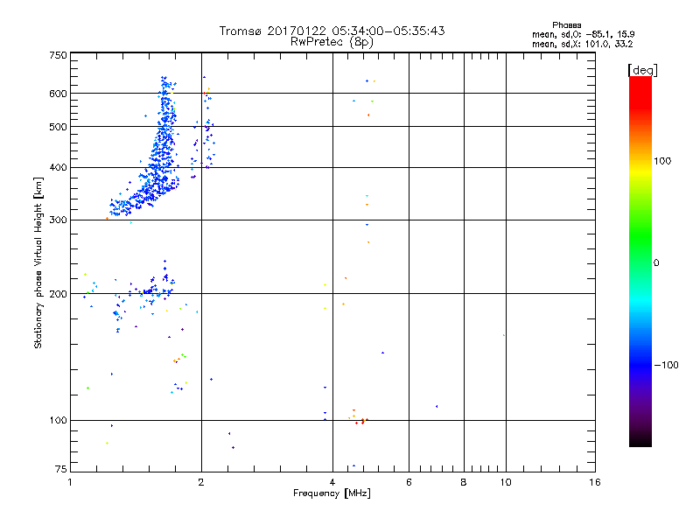
Task: Click the y-axis label '200'
Action: click(58, 294)
